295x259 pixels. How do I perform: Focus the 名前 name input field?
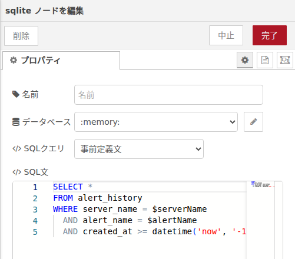coord(168,95)
